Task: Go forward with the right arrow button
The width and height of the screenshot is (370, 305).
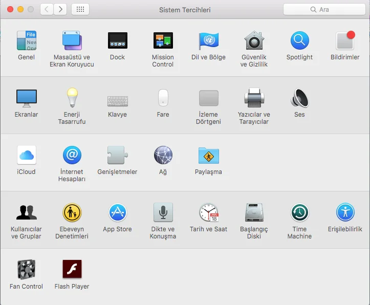Action: pyautogui.click(x=60, y=9)
